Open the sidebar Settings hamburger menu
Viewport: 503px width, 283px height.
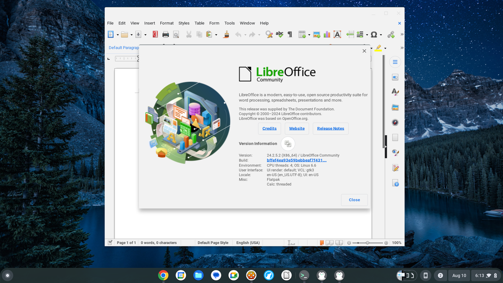[x=395, y=62]
